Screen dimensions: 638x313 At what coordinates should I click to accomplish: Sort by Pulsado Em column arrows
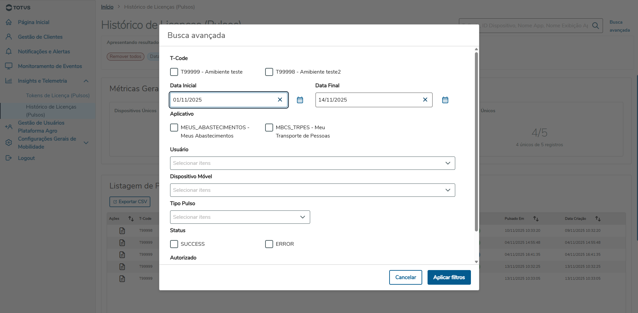click(536, 219)
